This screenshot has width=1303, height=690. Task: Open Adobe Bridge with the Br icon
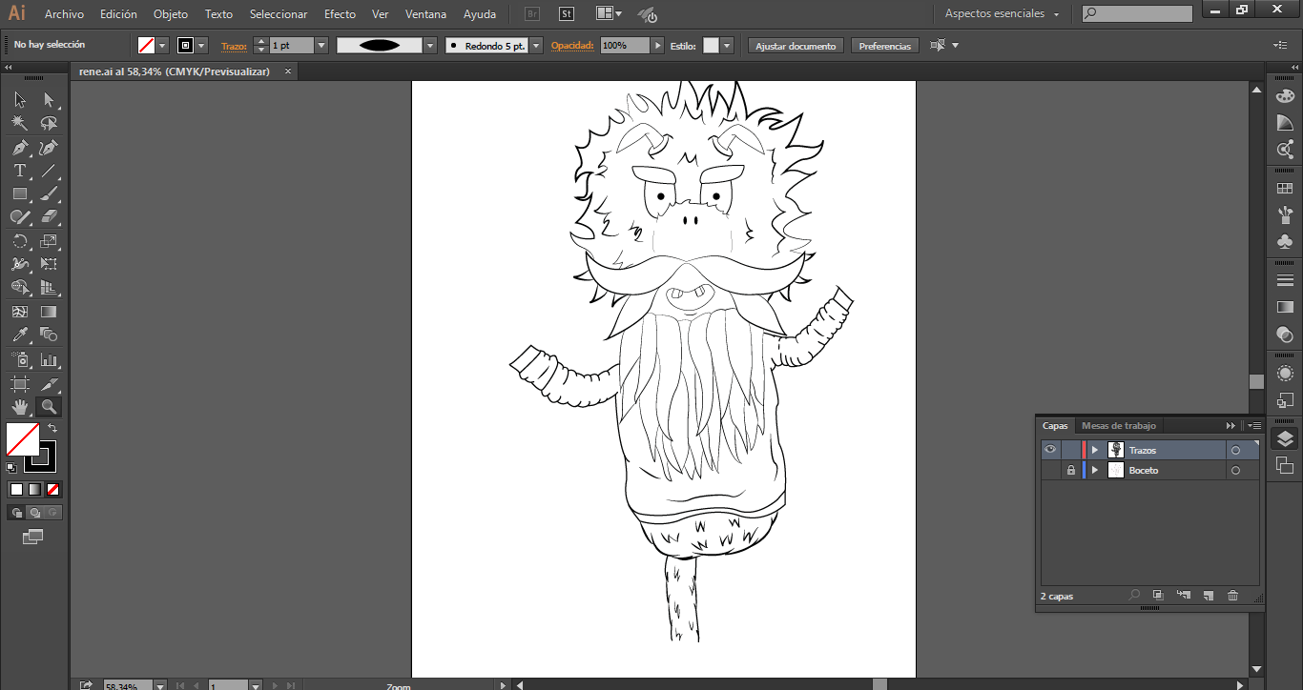click(x=534, y=14)
